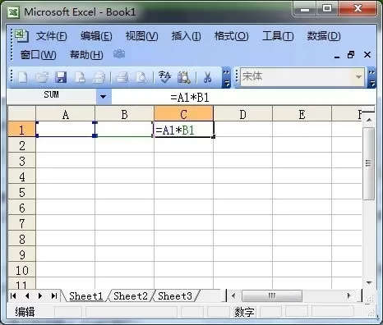Image resolution: width=383 pixels, height=325 pixels.
Task: Open the 格式(O) menu
Action: point(231,36)
